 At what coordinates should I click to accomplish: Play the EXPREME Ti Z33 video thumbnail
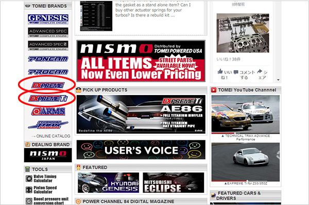tap(246, 162)
